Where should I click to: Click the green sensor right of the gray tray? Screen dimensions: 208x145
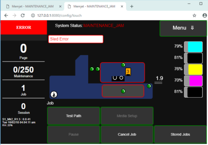click(x=149, y=86)
